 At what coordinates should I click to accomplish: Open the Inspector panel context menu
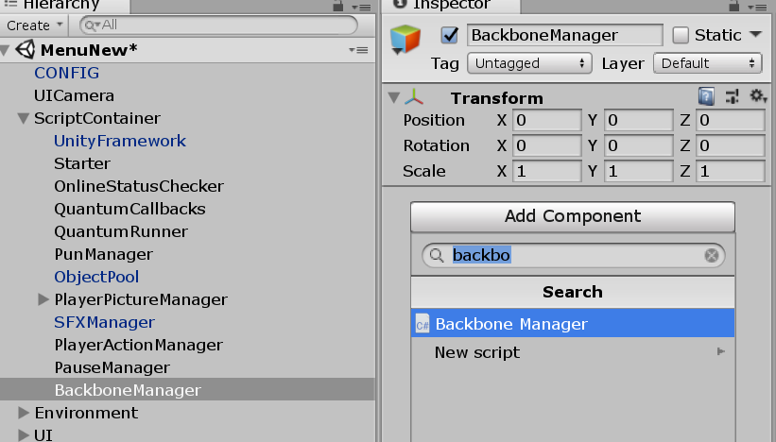pos(758,7)
